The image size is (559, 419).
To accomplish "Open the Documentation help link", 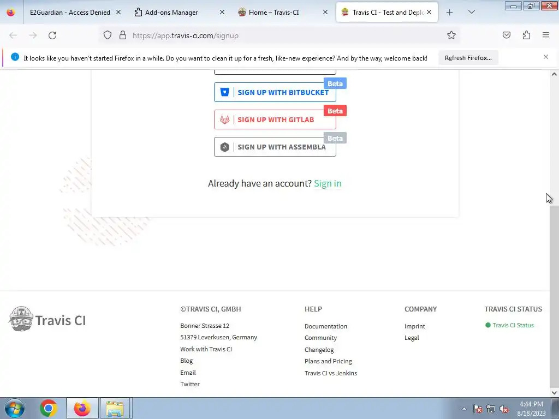I will tap(325, 326).
